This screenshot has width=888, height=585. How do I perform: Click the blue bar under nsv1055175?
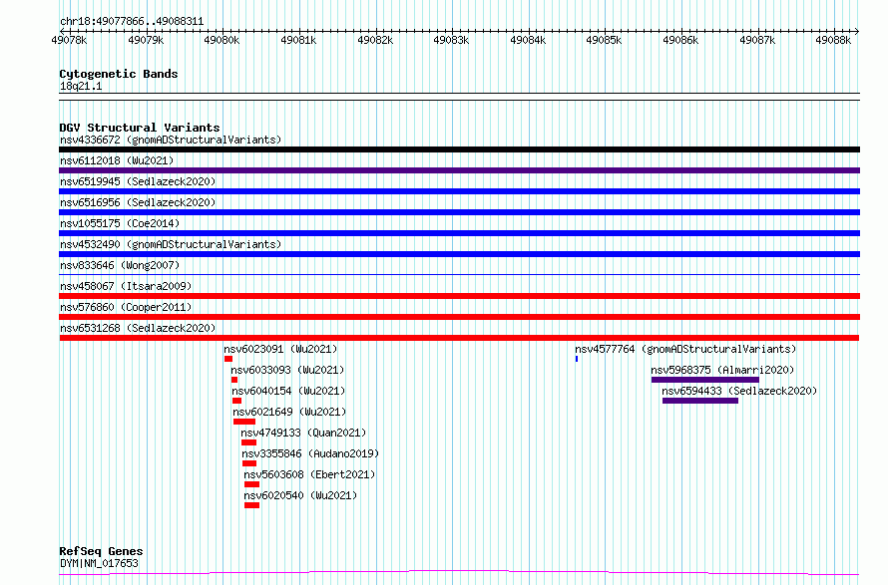[459, 233]
